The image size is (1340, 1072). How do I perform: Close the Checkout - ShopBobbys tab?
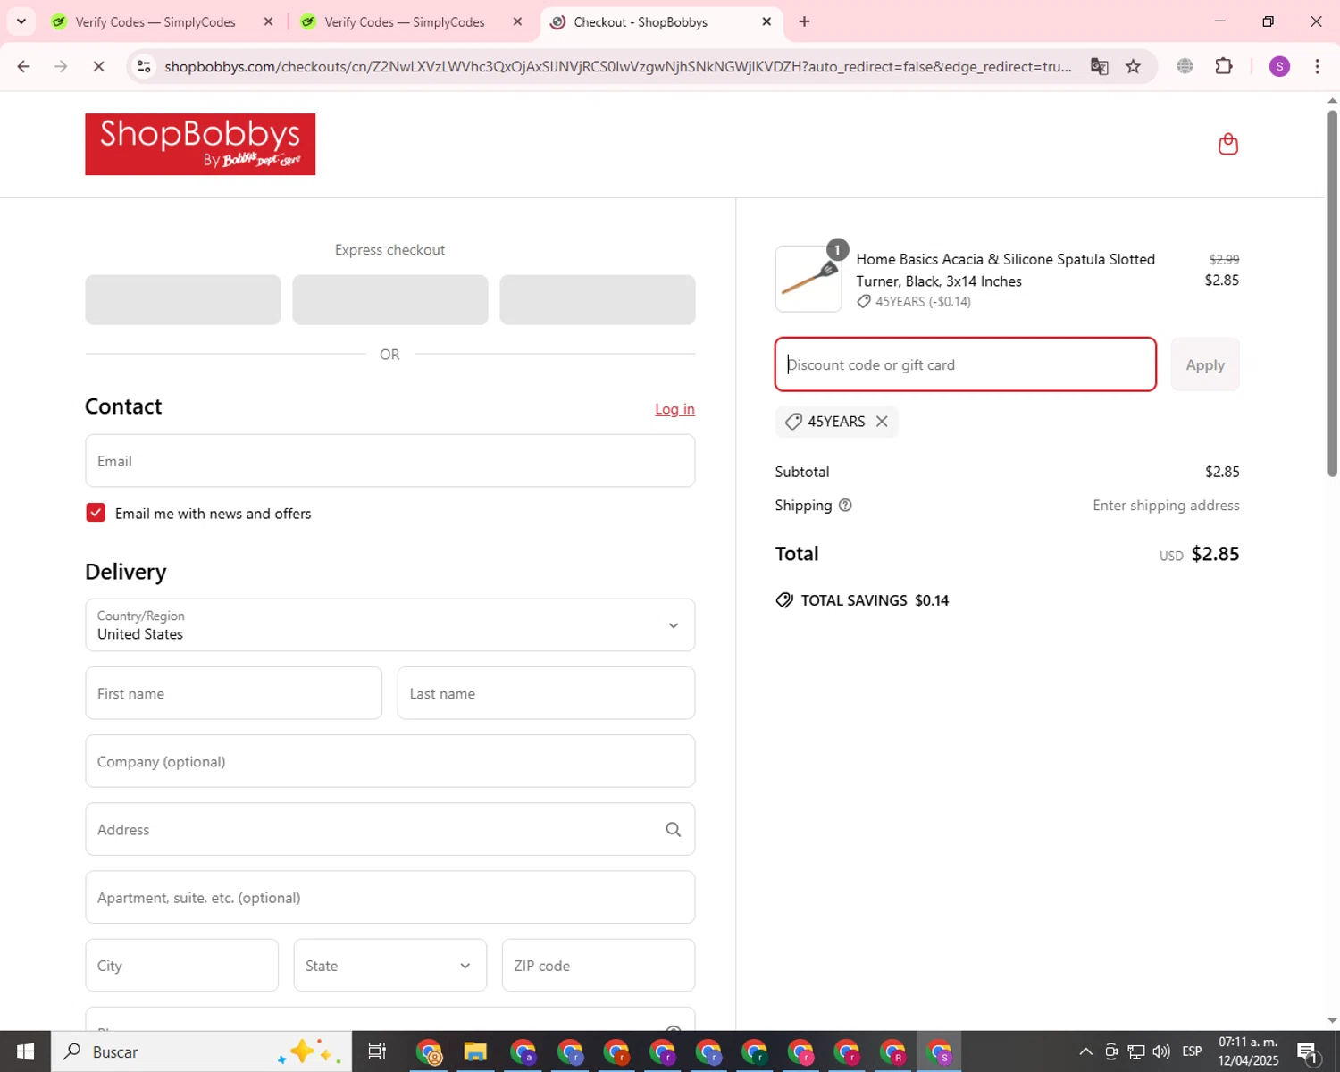coord(766,21)
